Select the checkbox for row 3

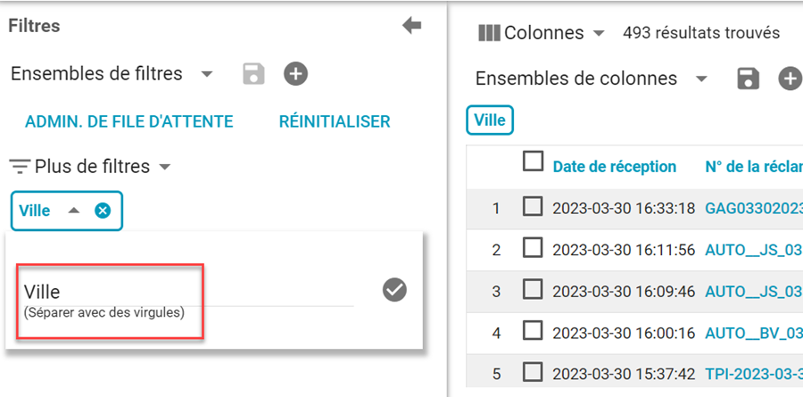pos(533,290)
